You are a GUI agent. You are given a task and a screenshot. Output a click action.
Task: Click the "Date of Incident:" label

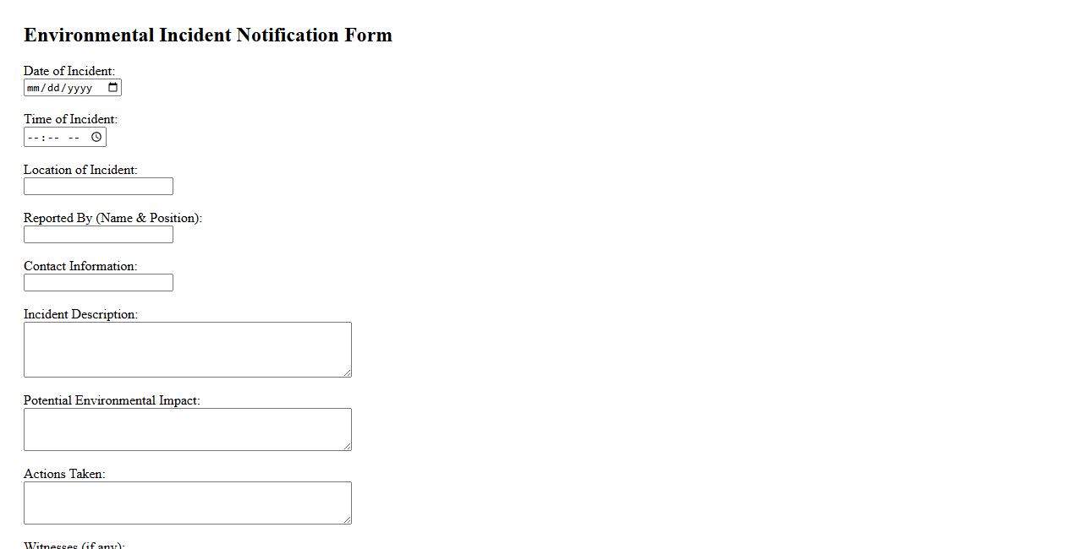click(69, 71)
